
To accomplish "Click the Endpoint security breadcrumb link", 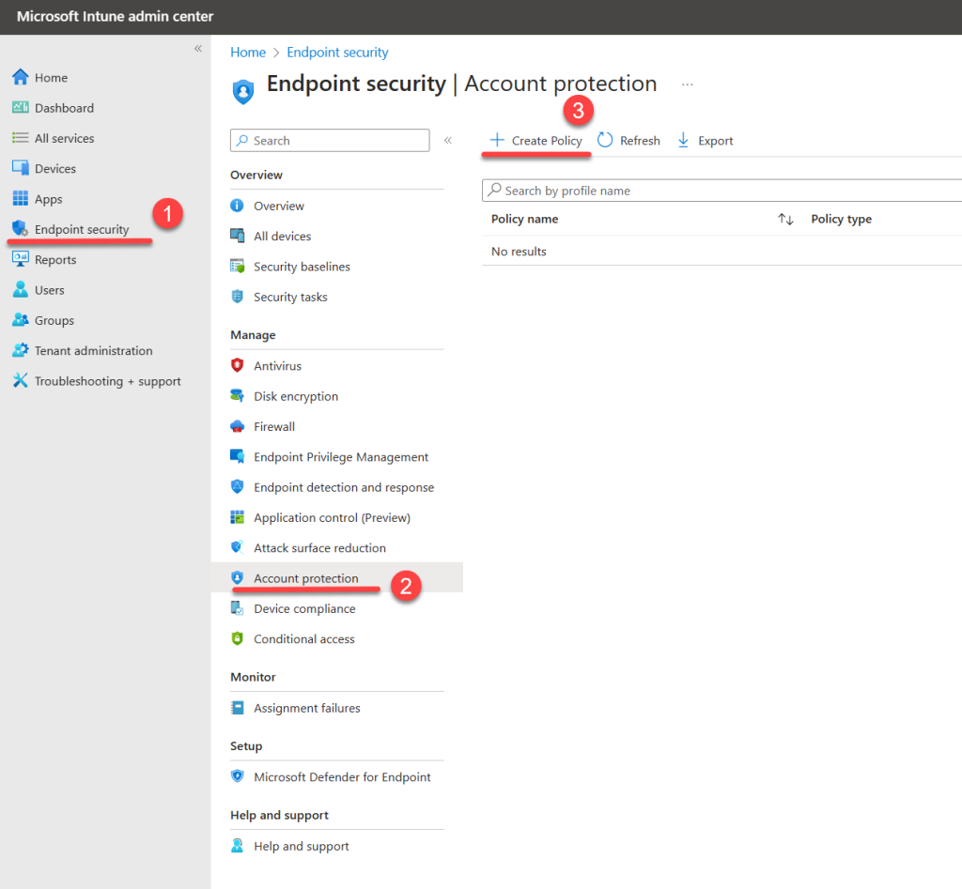I will click(x=337, y=52).
